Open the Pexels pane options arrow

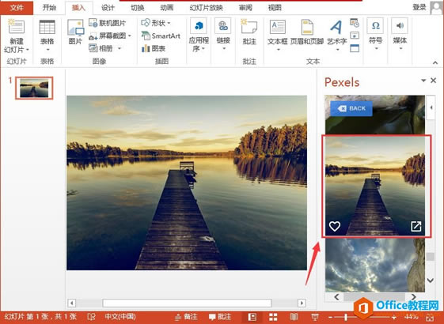tap(423, 81)
